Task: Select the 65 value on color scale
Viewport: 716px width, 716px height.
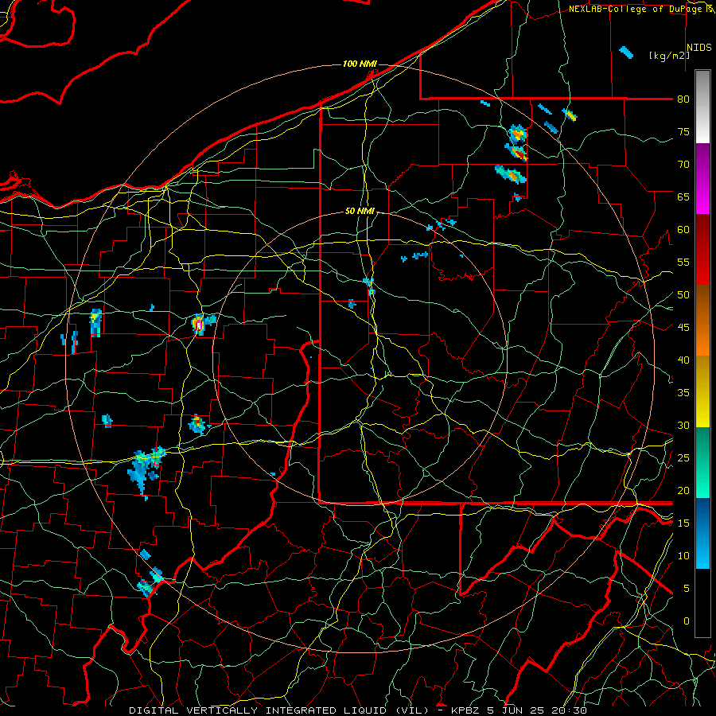Action: 683,197
